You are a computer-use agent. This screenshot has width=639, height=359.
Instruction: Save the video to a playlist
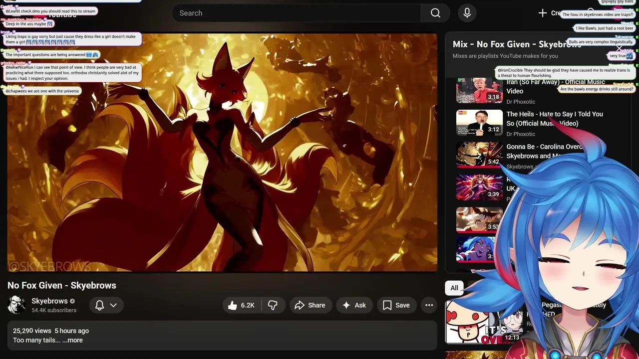396,305
